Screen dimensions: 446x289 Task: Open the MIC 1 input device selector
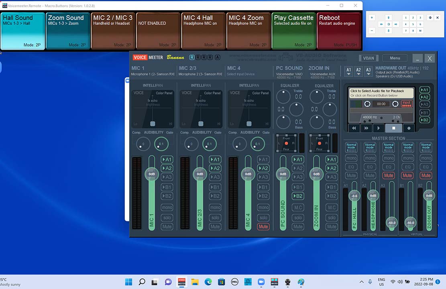pos(153,74)
